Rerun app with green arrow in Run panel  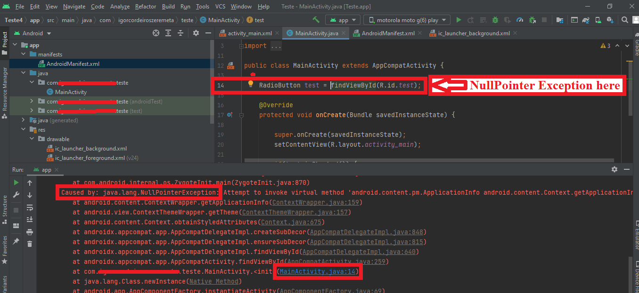[16, 182]
